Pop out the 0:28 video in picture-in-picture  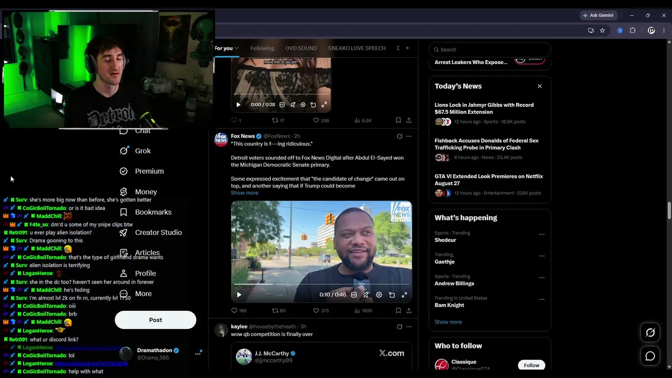[x=313, y=104]
